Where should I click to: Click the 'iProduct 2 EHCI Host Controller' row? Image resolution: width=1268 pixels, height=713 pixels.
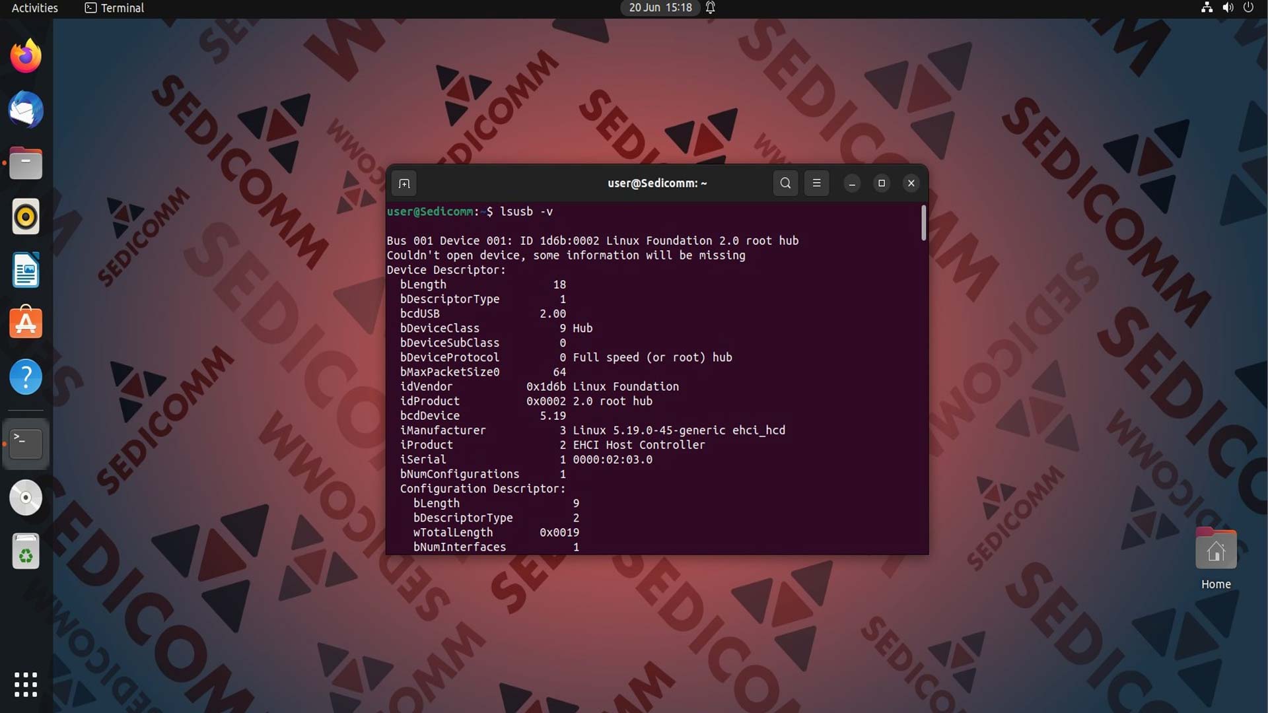tap(552, 445)
